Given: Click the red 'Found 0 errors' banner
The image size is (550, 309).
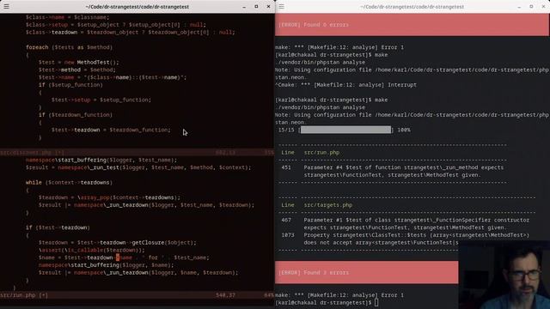Looking at the screenshot, I should pyautogui.click(x=412, y=25).
